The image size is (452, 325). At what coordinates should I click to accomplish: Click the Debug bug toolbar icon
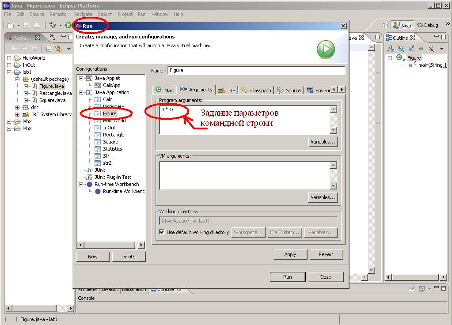pyautogui.click(x=53, y=25)
